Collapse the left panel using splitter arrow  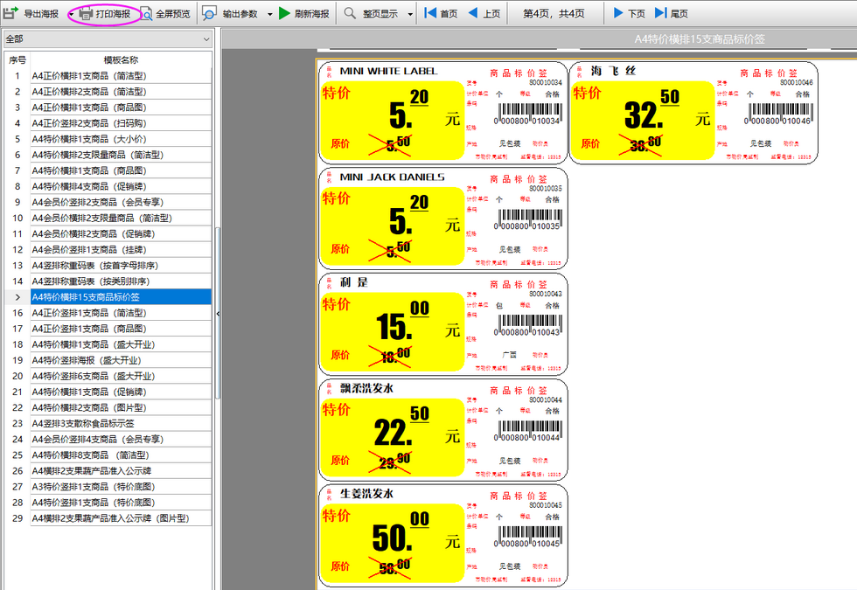[217, 313]
